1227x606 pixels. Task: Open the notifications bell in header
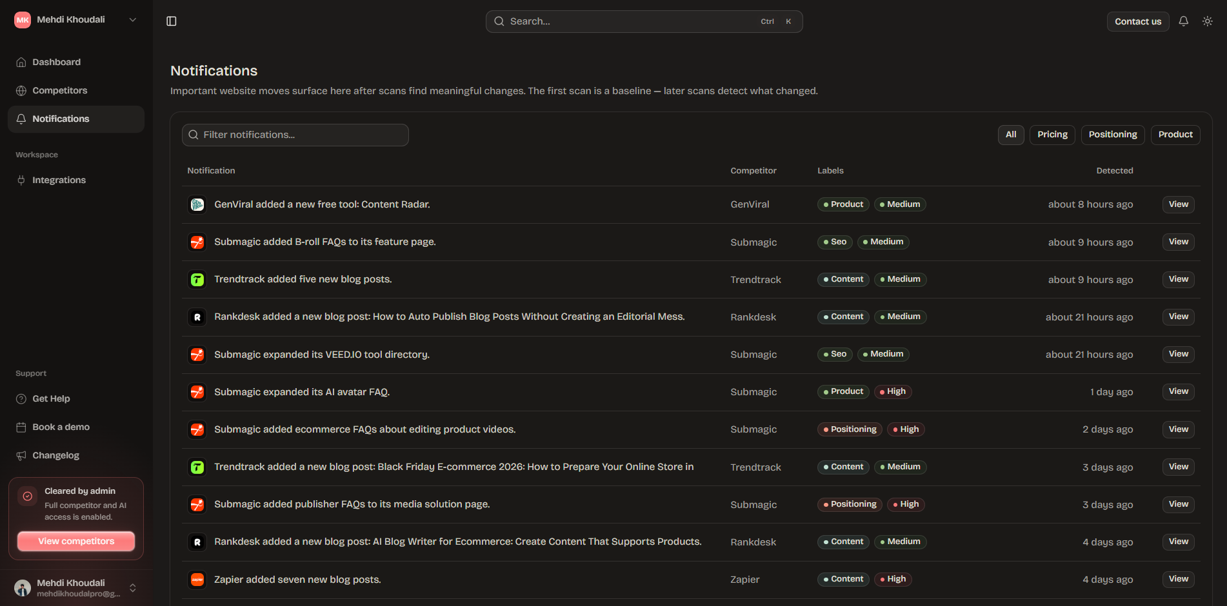1184,21
